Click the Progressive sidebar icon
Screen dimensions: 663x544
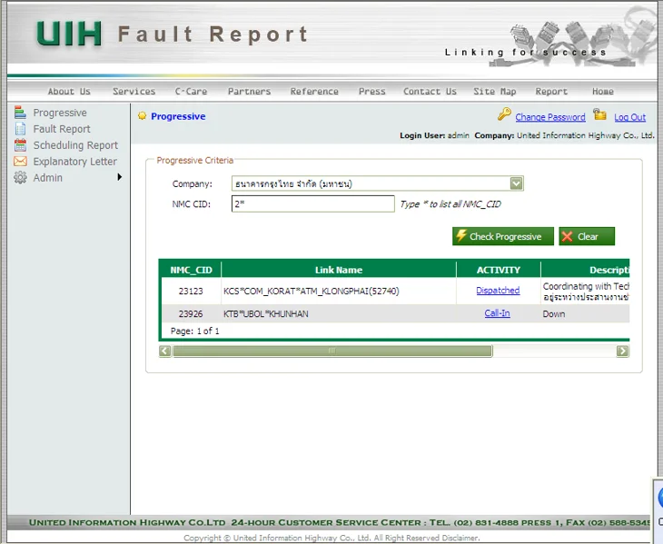[x=20, y=113]
